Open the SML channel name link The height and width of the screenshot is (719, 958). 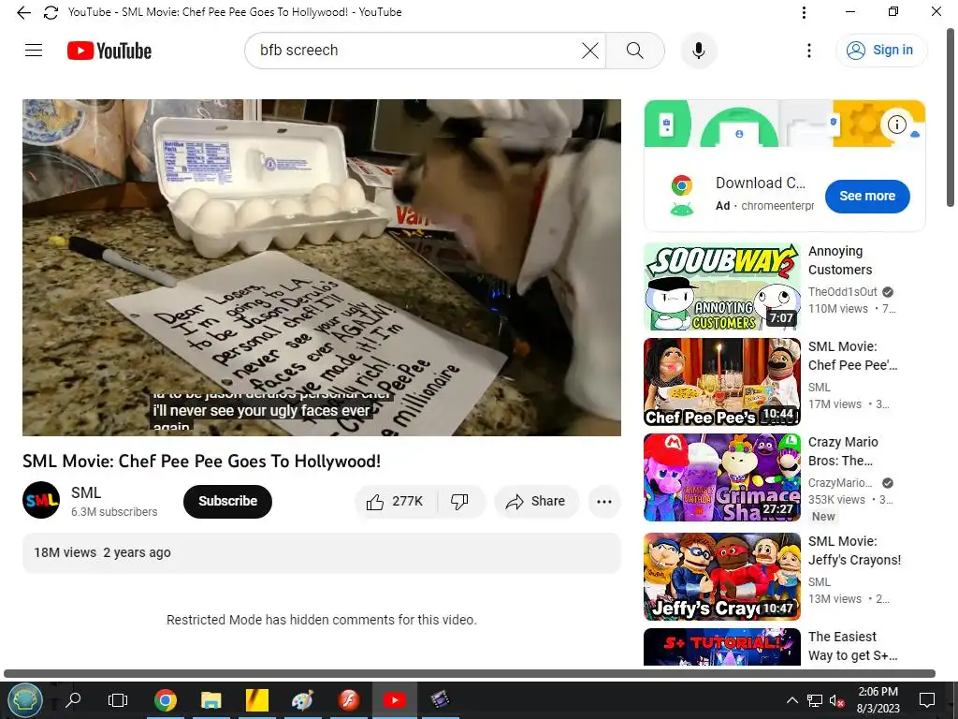click(86, 492)
